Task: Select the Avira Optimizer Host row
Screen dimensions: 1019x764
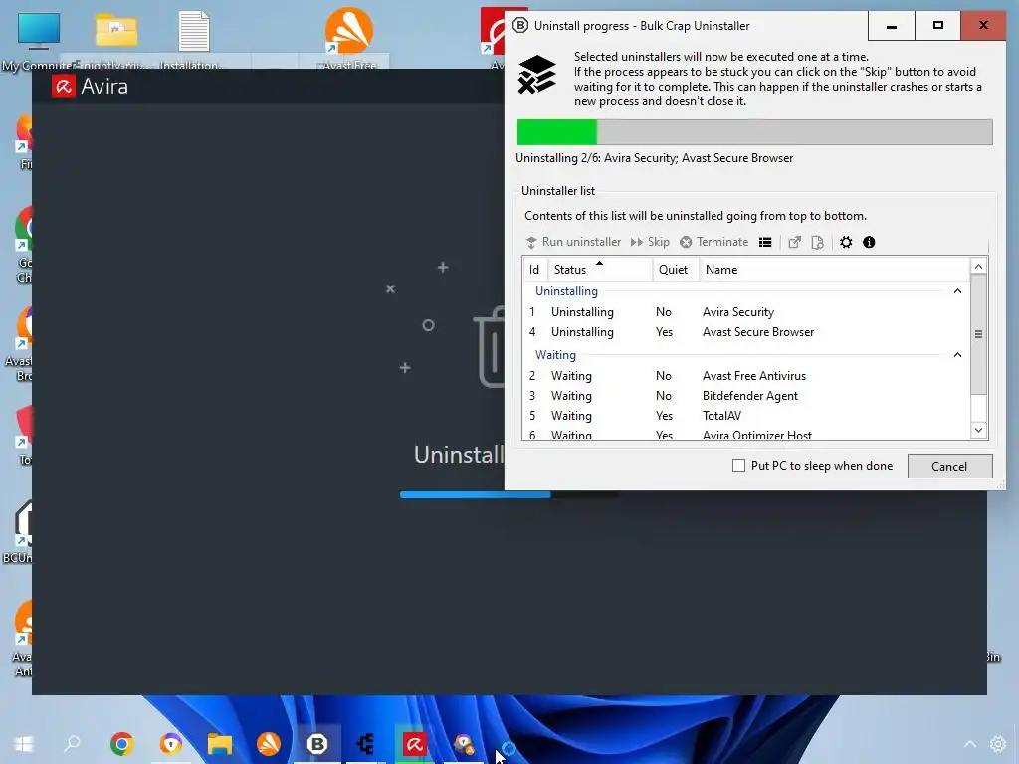Action: tap(746, 434)
